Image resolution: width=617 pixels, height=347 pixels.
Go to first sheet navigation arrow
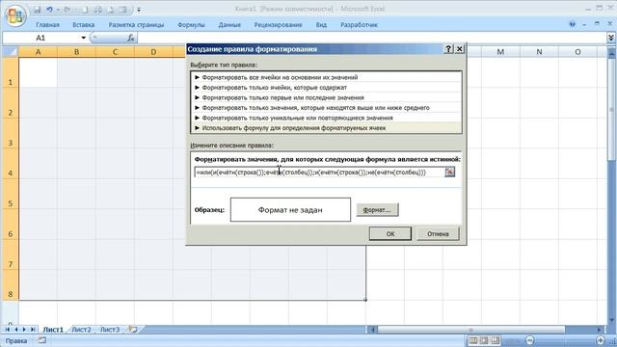[x=7, y=330]
